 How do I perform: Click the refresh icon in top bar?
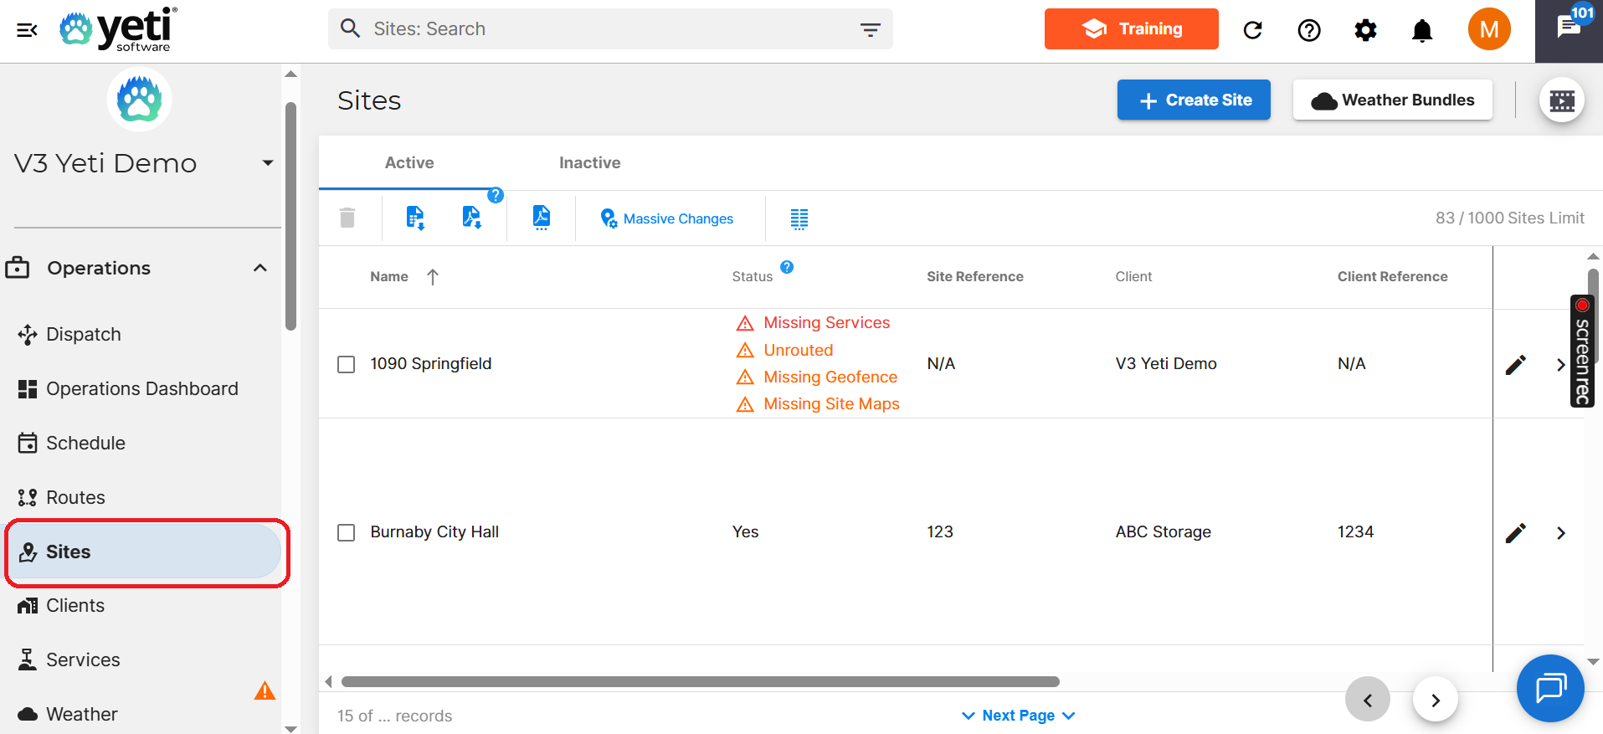click(x=1252, y=30)
